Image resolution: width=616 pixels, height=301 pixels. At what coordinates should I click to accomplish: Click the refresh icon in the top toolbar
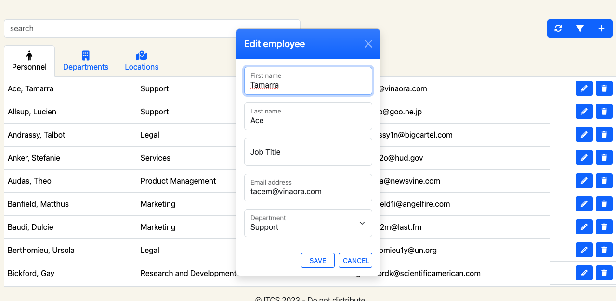pyautogui.click(x=558, y=28)
